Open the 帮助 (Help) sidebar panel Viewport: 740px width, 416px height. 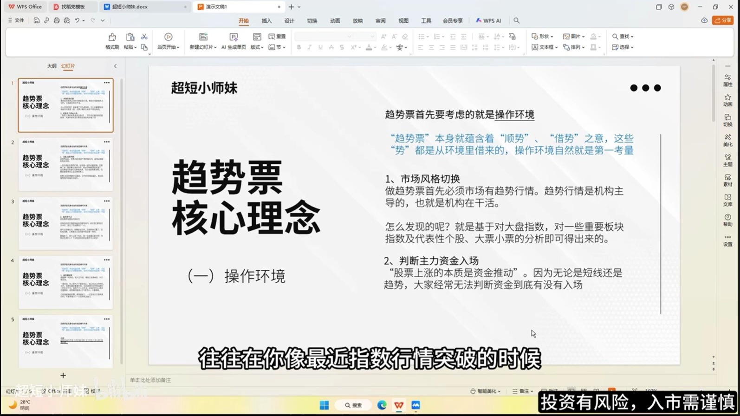point(727,220)
